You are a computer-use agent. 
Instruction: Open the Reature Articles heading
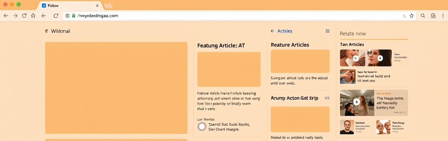pos(290,45)
